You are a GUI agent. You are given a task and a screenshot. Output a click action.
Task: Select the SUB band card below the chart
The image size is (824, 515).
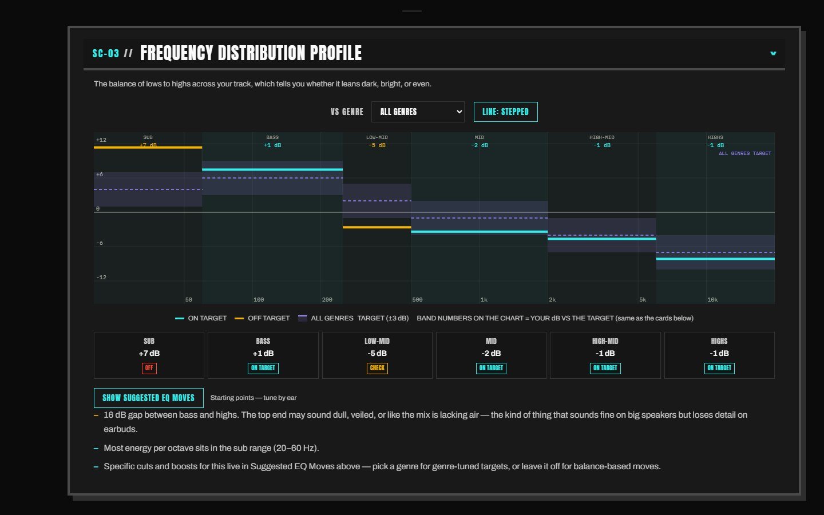149,355
